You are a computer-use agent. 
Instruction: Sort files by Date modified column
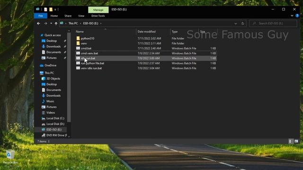click(146, 32)
